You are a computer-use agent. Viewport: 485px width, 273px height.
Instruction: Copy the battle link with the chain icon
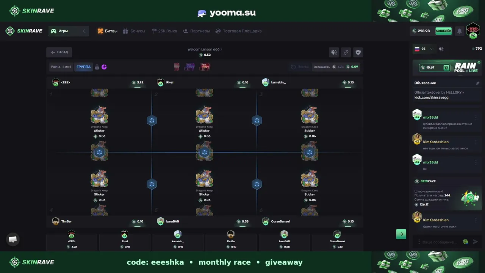pyautogui.click(x=346, y=52)
